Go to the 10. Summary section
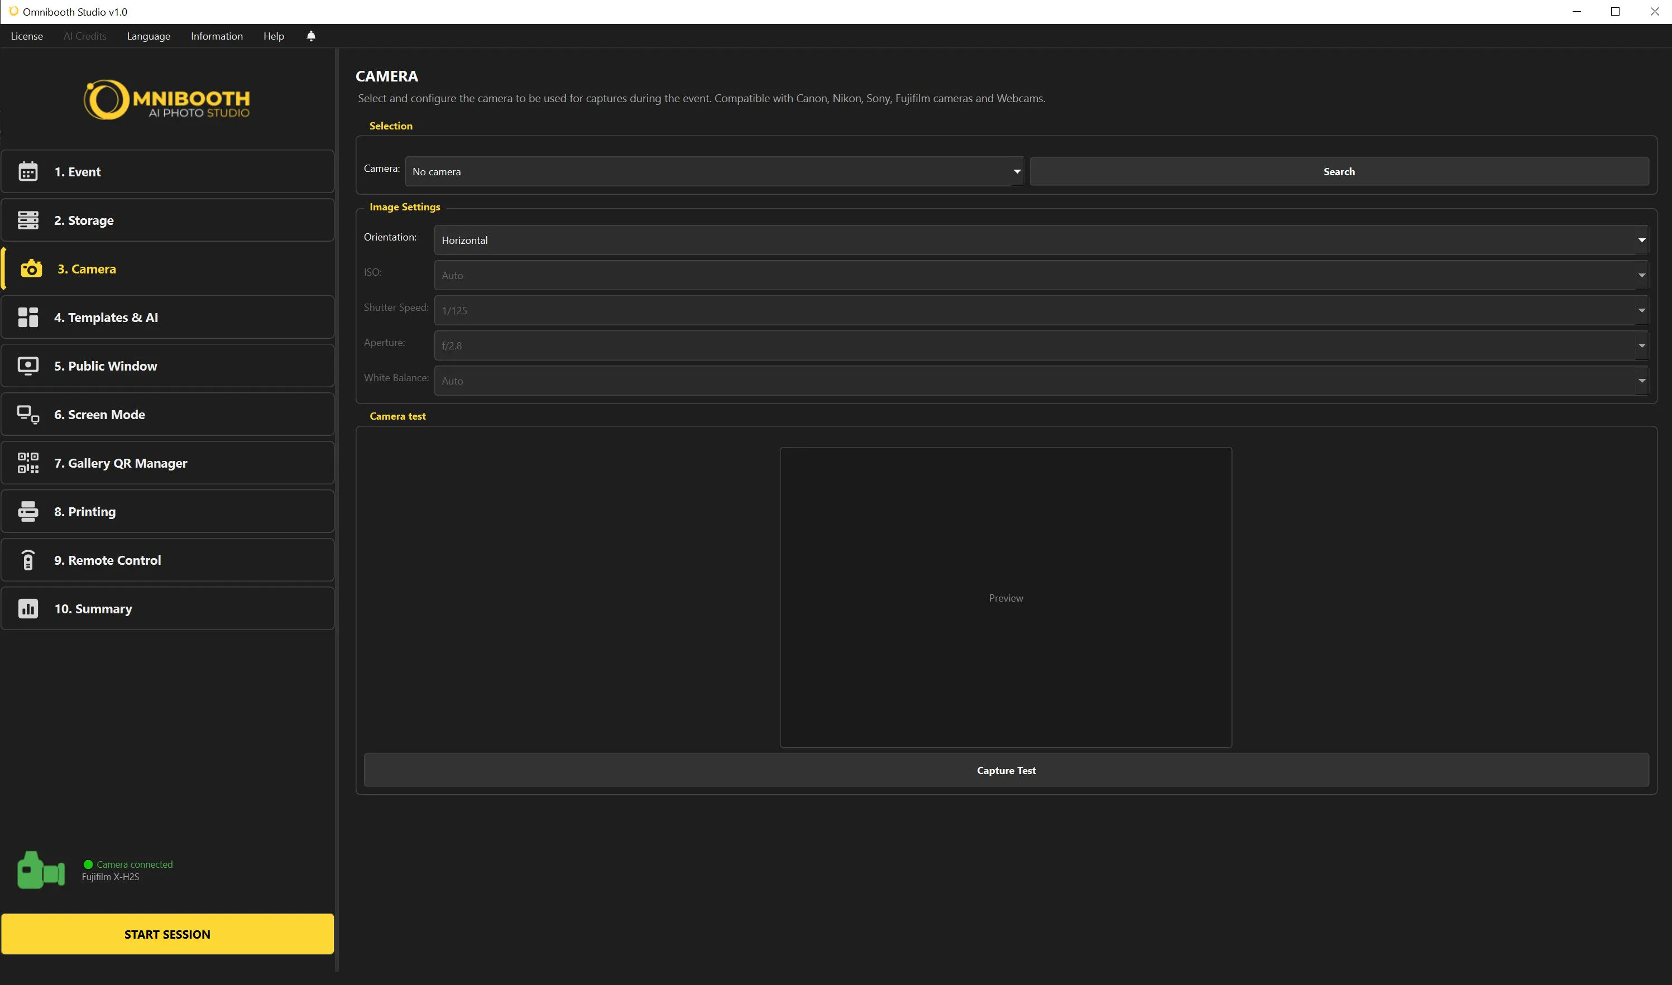1672x985 pixels. pyautogui.click(x=167, y=609)
